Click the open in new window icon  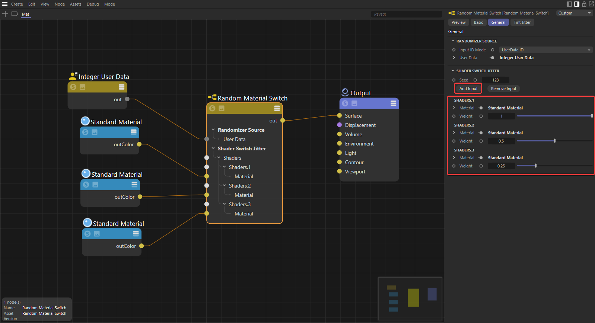pos(591,4)
